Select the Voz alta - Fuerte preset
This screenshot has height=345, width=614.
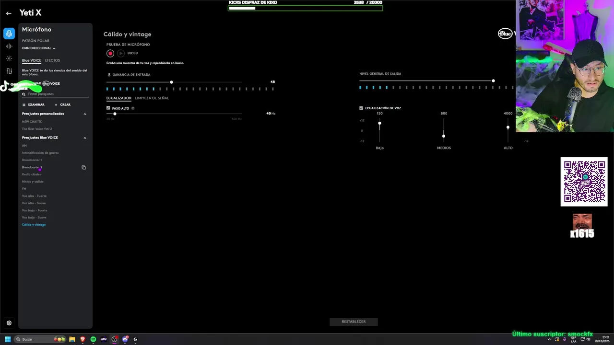[x=34, y=196]
